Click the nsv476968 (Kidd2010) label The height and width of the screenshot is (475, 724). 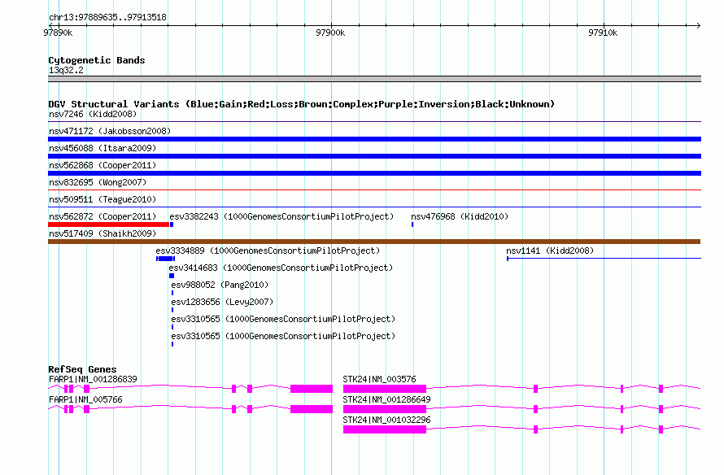click(x=460, y=216)
